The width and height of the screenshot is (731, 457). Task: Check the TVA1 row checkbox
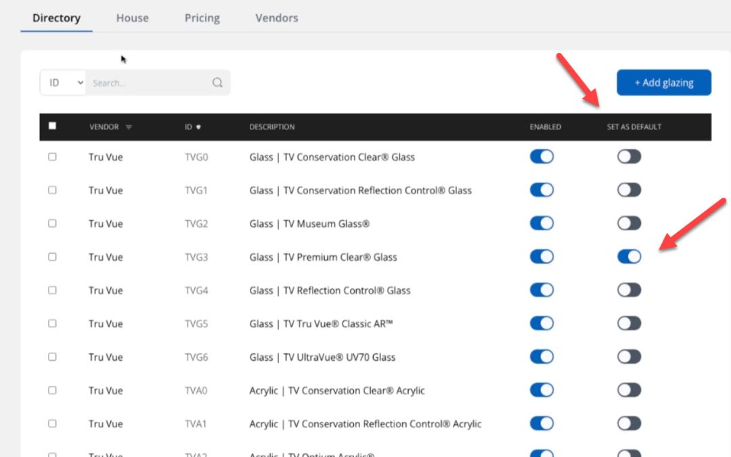pos(52,423)
